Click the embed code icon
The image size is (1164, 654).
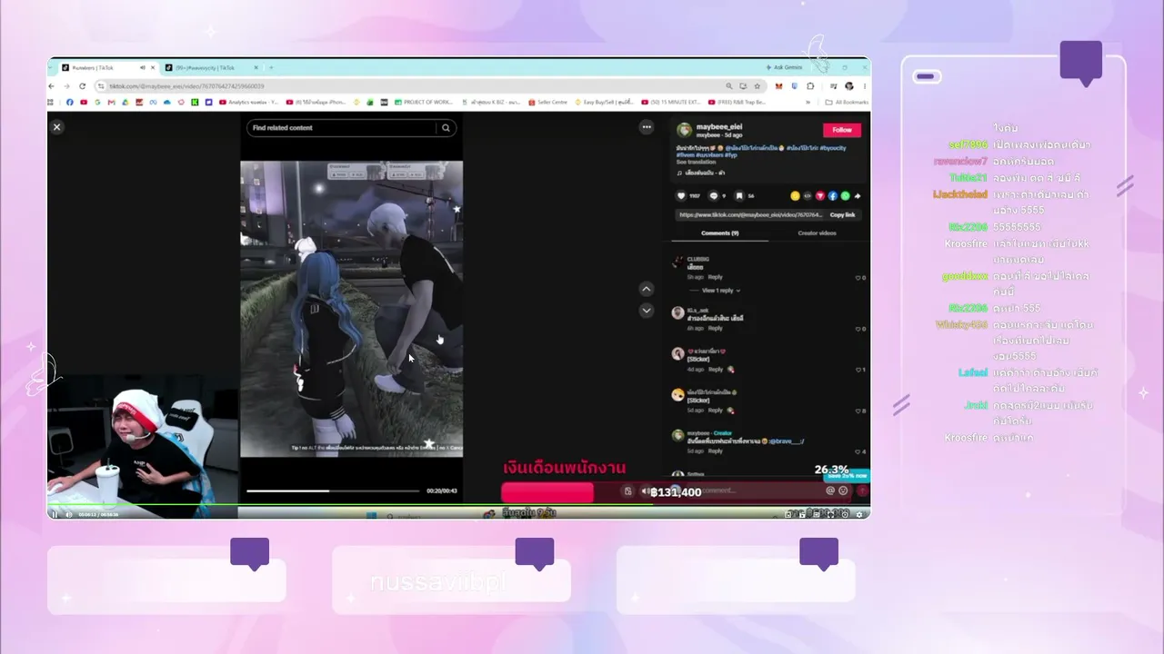(x=808, y=196)
